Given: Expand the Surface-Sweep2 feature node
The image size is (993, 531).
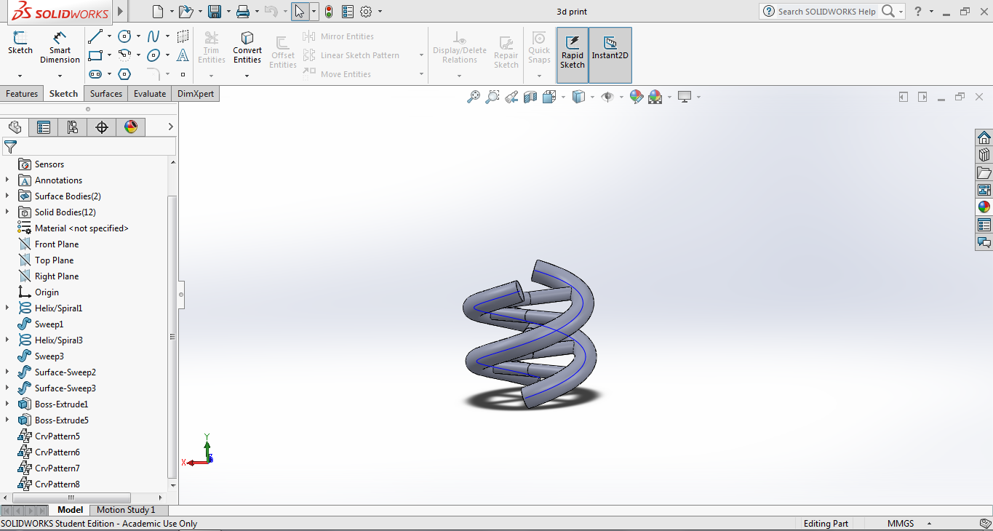Looking at the screenshot, I should click(8, 372).
